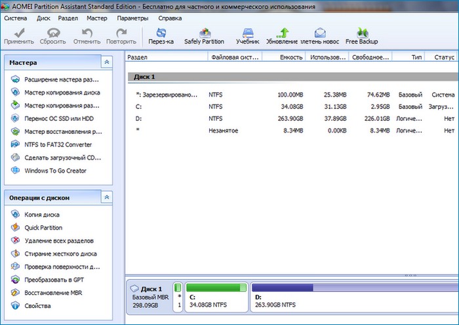This screenshot has height=325, width=459.
Task: Click the Safely Partition toolbar icon
Action: (204, 32)
